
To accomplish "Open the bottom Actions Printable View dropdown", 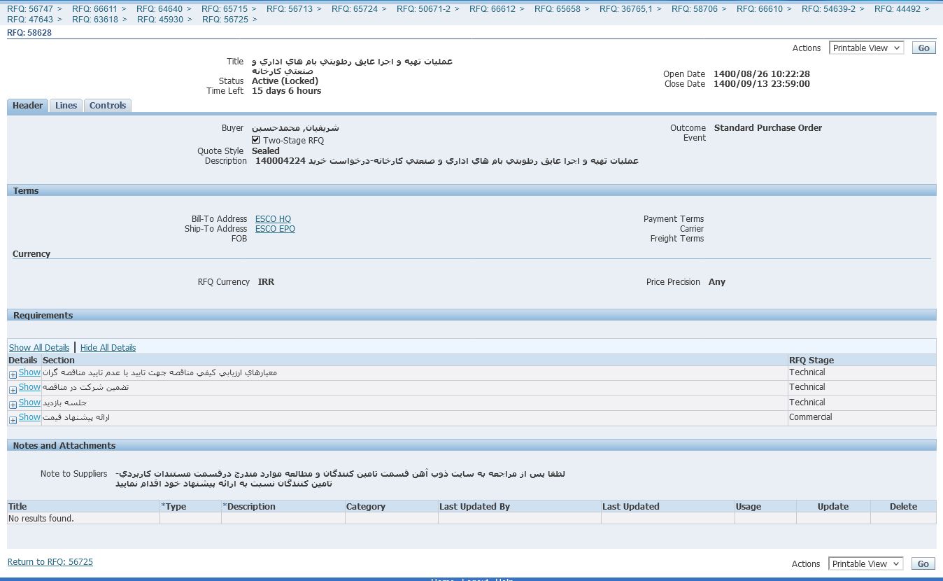I will (x=865, y=564).
